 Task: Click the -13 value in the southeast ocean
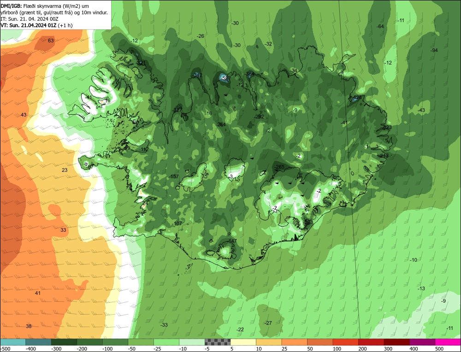pyautogui.click(x=421, y=288)
